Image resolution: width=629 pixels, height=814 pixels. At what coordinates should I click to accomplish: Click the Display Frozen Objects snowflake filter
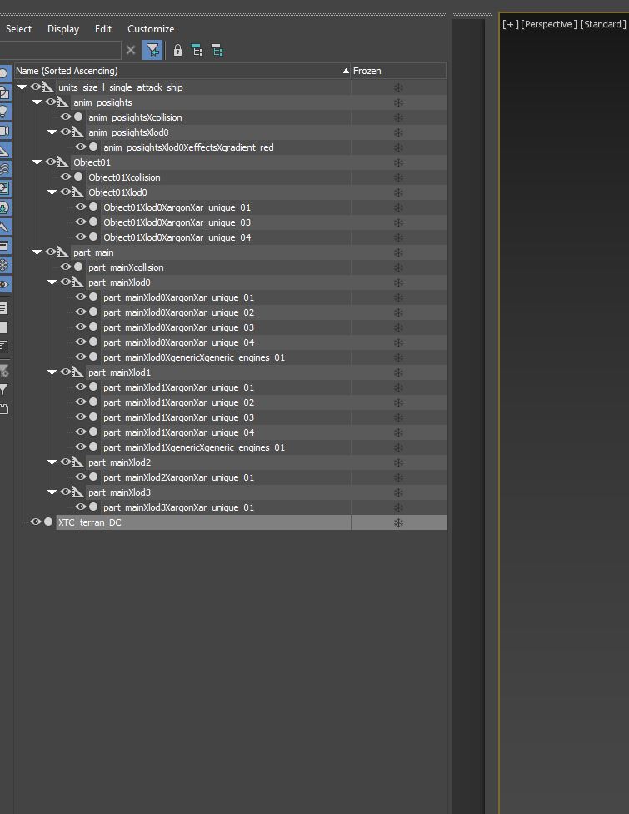[x=4, y=265]
